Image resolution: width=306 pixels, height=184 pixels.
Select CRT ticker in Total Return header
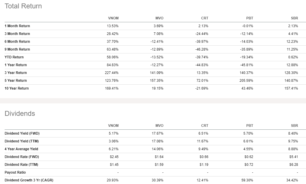point(205,18)
